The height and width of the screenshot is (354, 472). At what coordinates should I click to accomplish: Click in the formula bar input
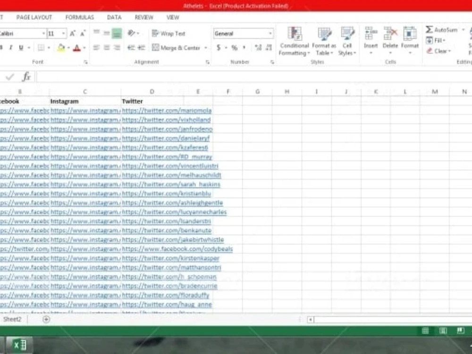coord(254,77)
